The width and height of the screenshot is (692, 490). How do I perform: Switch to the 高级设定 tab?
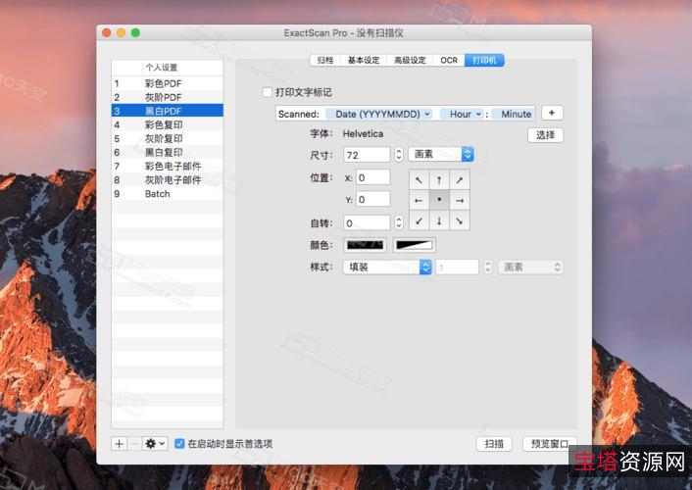coord(410,60)
